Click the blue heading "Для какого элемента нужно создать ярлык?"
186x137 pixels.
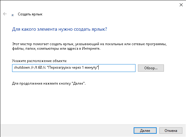click(x=59, y=30)
